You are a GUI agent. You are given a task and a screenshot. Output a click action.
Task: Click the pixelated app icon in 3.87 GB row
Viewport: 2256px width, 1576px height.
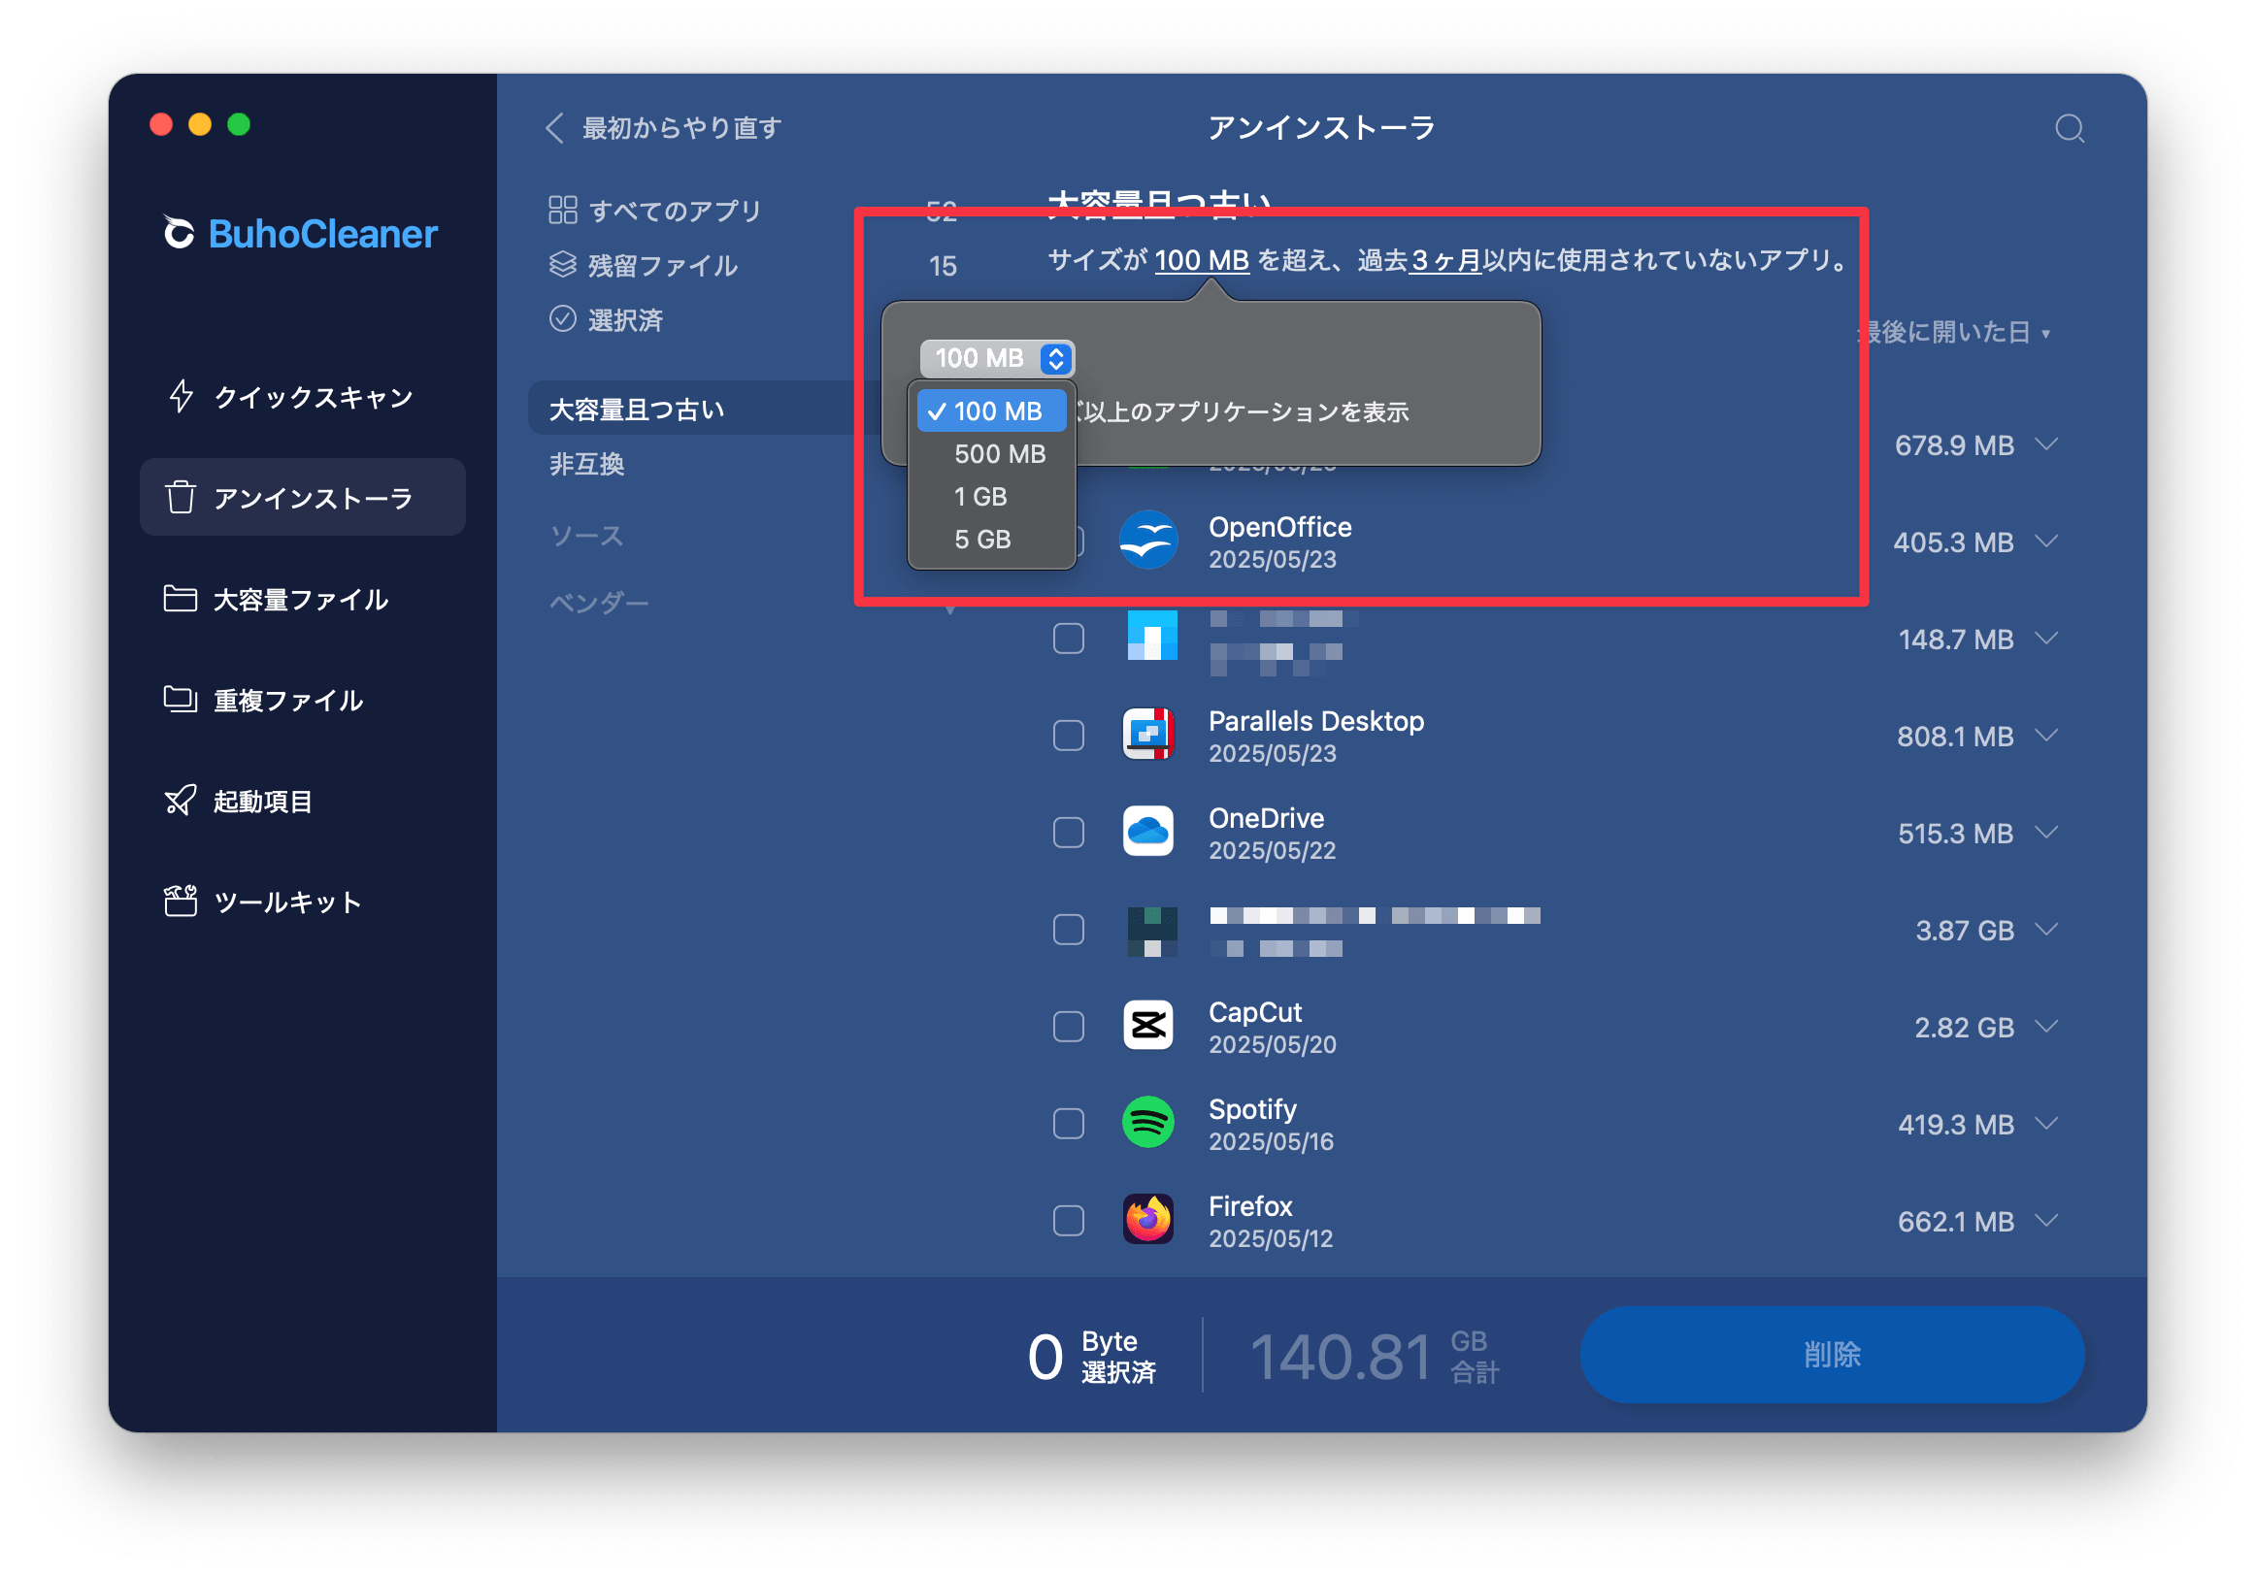point(1151,932)
